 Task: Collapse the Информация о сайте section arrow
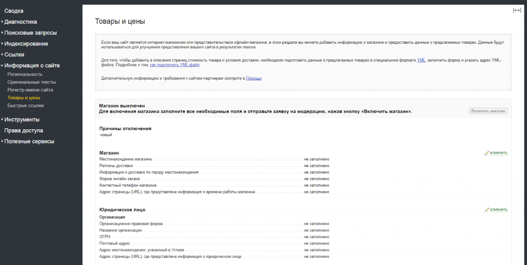click(2, 65)
